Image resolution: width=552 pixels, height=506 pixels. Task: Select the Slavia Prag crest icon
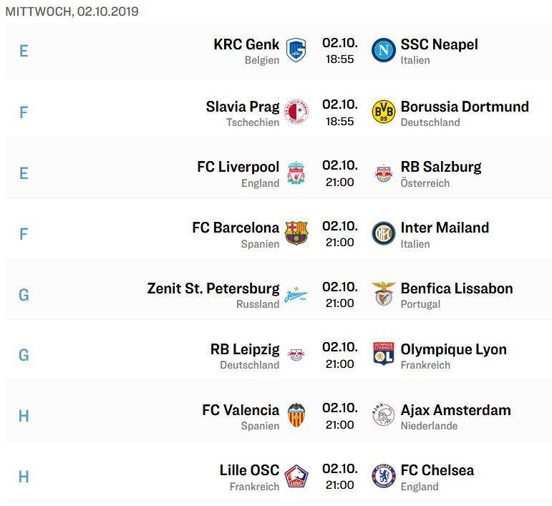(x=296, y=112)
